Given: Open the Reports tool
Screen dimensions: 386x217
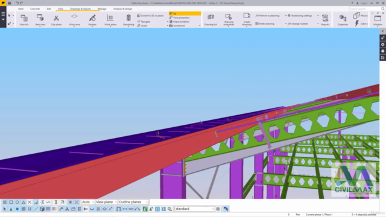Looking at the screenshot, I should click(325, 20).
